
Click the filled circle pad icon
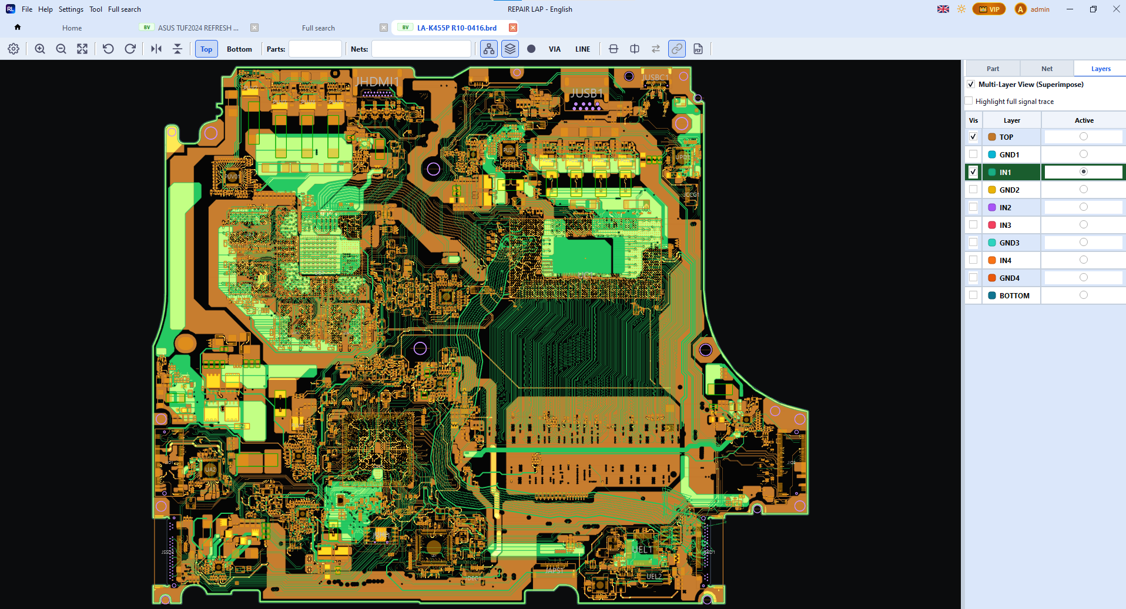(x=531, y=49)
